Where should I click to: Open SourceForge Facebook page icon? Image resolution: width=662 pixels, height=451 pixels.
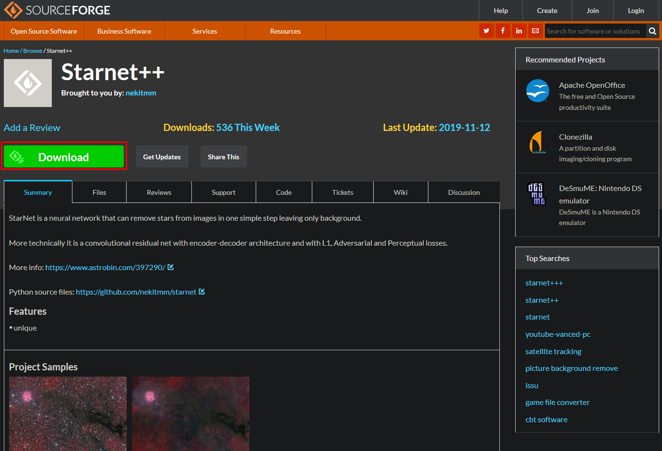point(503,31)
